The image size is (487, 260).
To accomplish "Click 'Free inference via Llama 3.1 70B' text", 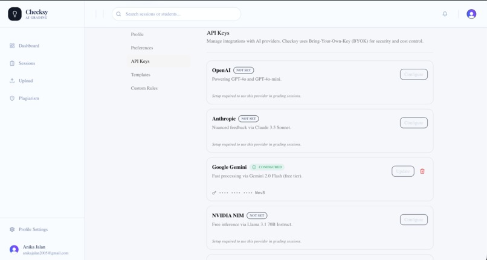I will pos(252,224).
